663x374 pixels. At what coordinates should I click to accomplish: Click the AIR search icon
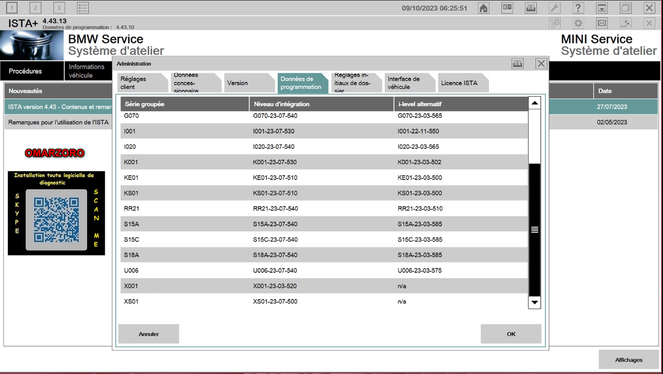click(x=626, y=23)
